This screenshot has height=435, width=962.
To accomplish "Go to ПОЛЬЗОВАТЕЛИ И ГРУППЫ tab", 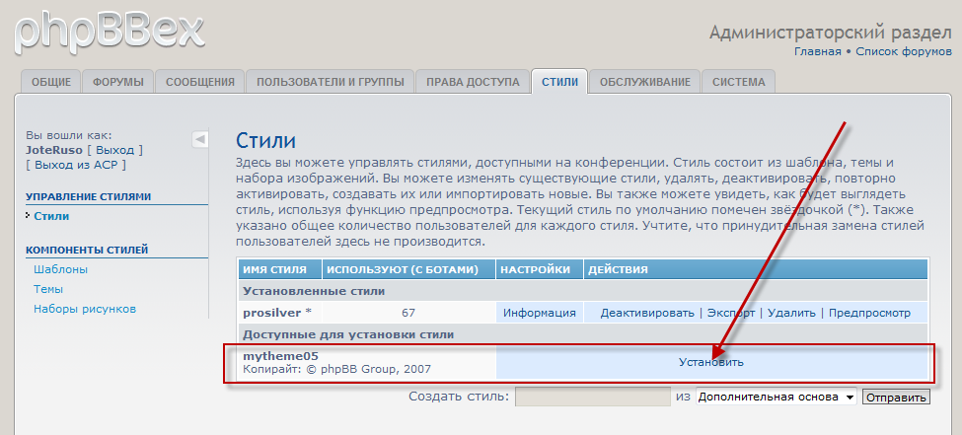I will (330, 82).
